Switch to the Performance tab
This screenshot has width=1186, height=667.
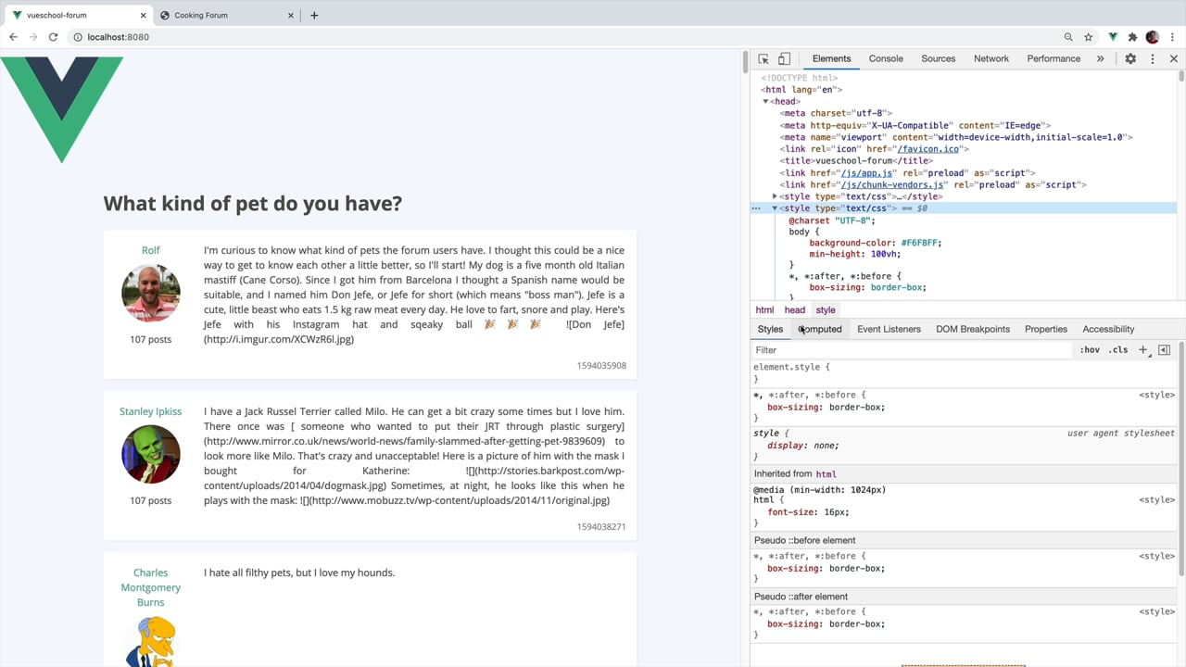(1054, 58)
